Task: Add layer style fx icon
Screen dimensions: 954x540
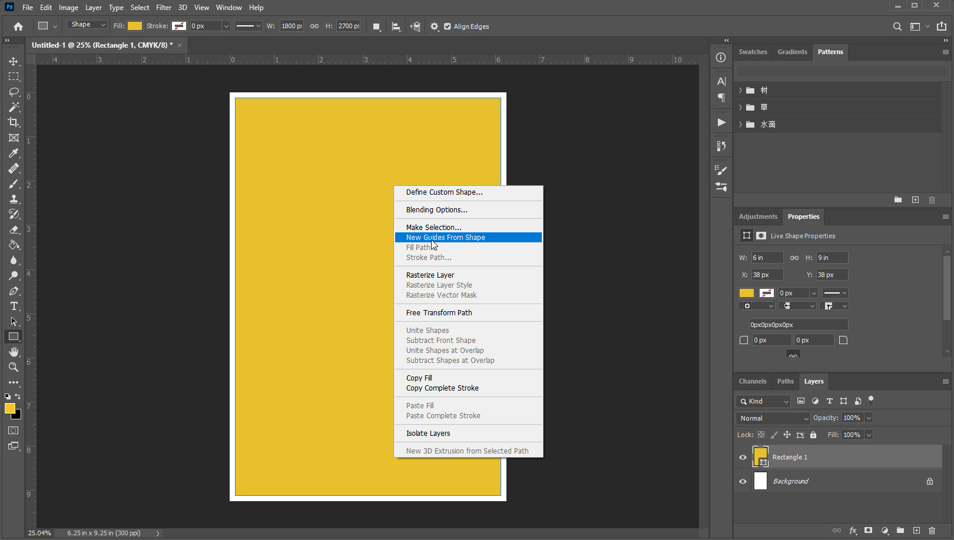Action: tap(853, 530)
